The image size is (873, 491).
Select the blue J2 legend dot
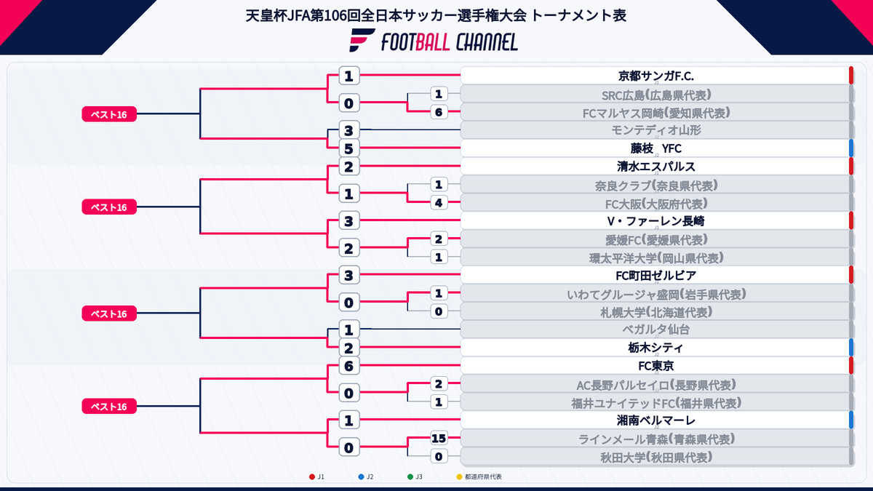click(360, 477)
